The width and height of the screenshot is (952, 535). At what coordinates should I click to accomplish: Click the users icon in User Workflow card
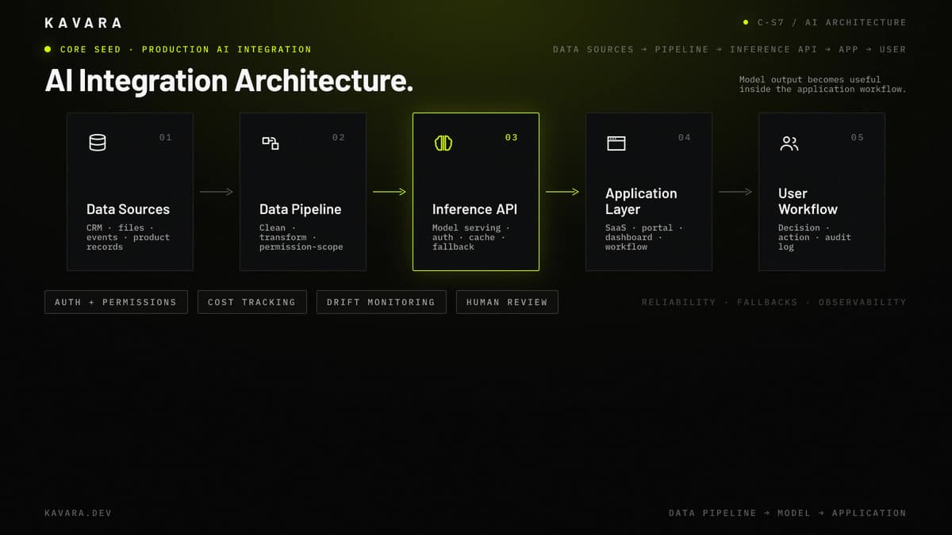[789, 143]
